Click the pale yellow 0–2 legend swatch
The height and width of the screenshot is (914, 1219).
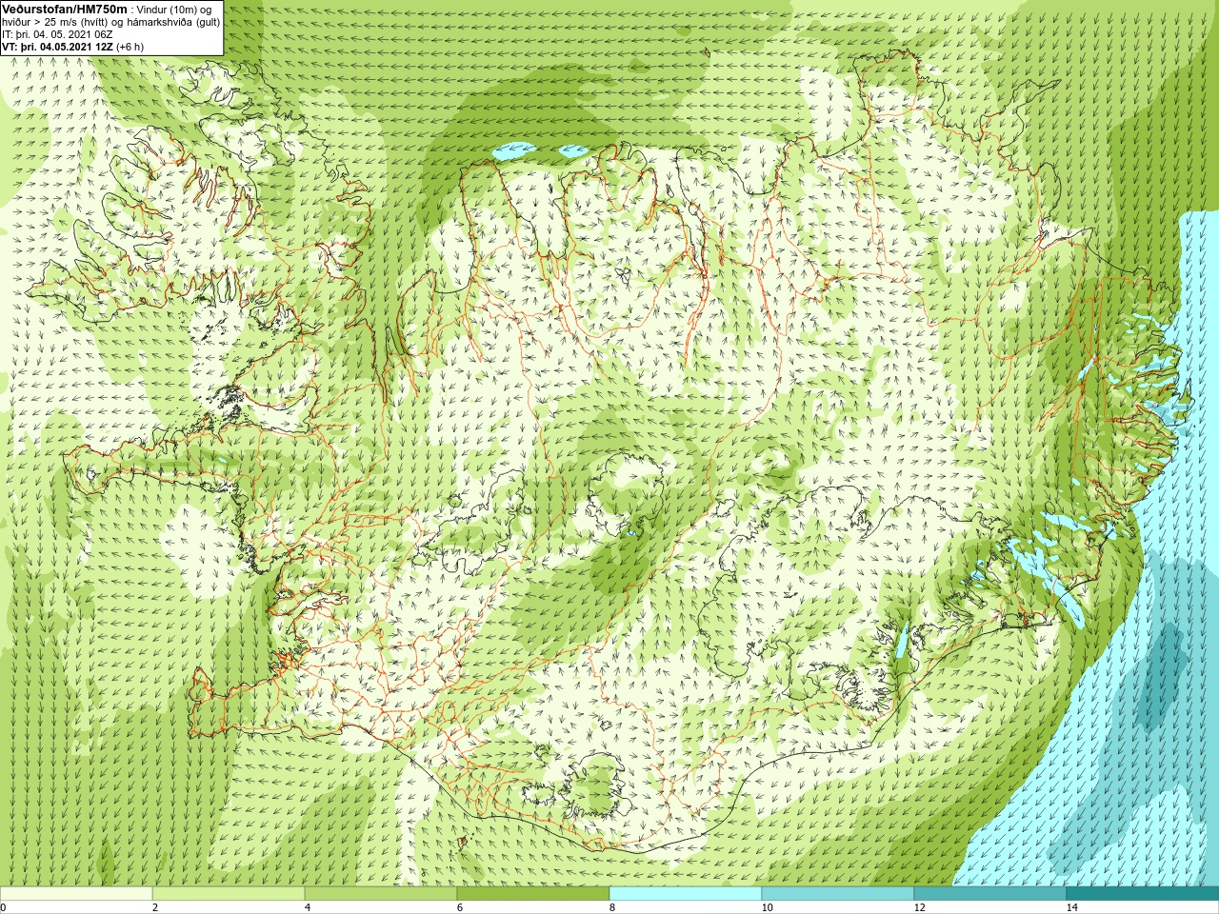pyautogui.click(x=76, y=894)
